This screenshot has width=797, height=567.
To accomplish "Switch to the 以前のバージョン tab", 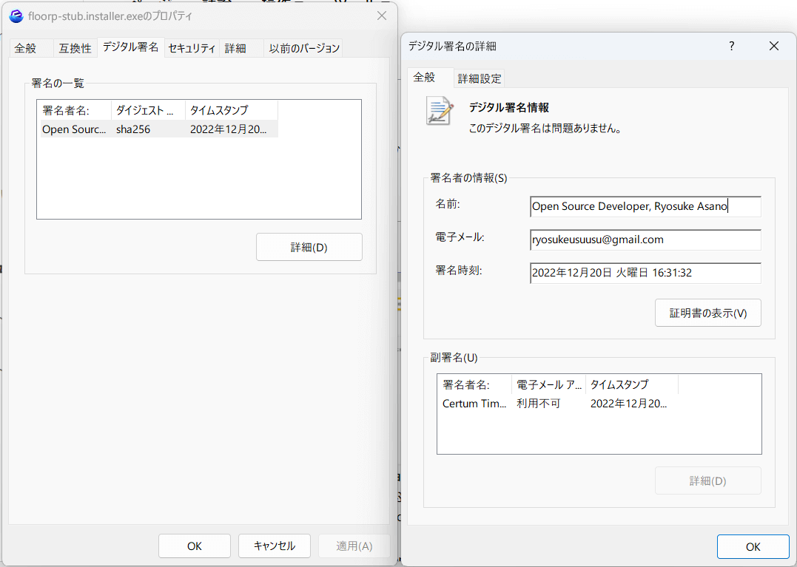I will (304, 48).
